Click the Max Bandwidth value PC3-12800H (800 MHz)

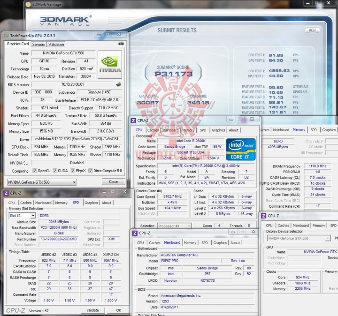tap(59, 227)
